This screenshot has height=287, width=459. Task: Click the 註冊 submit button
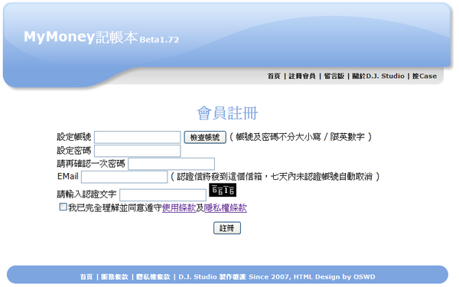tap(227, 228)
